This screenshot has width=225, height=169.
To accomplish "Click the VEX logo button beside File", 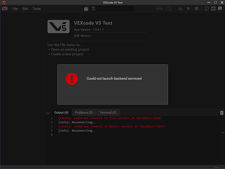I will point(5,9).
